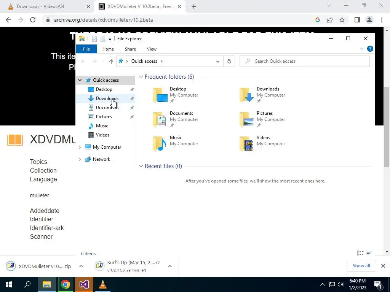Image resolution: width=390 pixels, height=292 pixels.
Task: Click the Downloads folder icon in Frequent folders
Action: pyautogui.click(x=247, y=95)
